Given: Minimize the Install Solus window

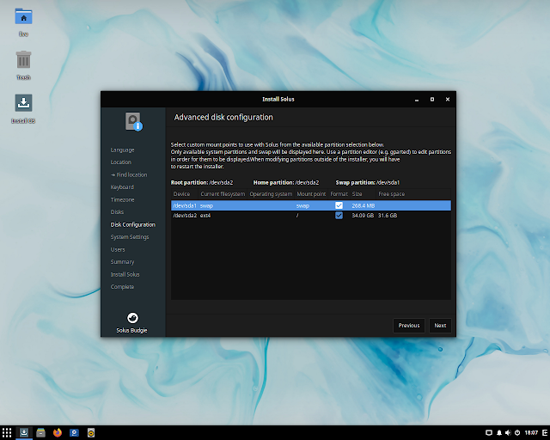Looking at the screenshot, I should pos(417,100).
